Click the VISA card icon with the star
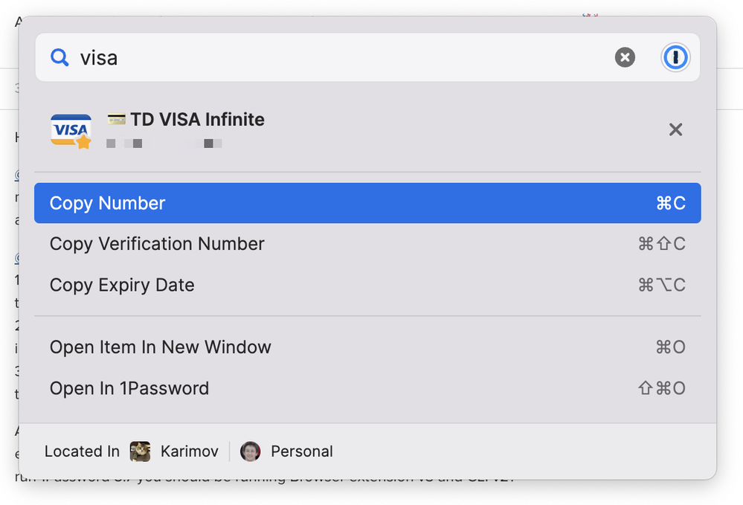The height and width of the screenshot is (505, 743). tap(71, 131)
